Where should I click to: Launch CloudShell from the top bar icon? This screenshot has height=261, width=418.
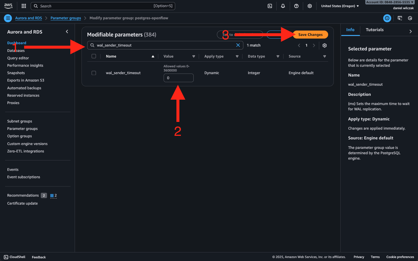click(x=270, y=6)
